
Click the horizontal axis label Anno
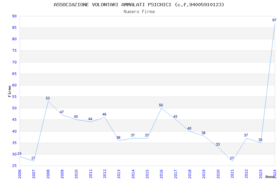tap(270, 177)
